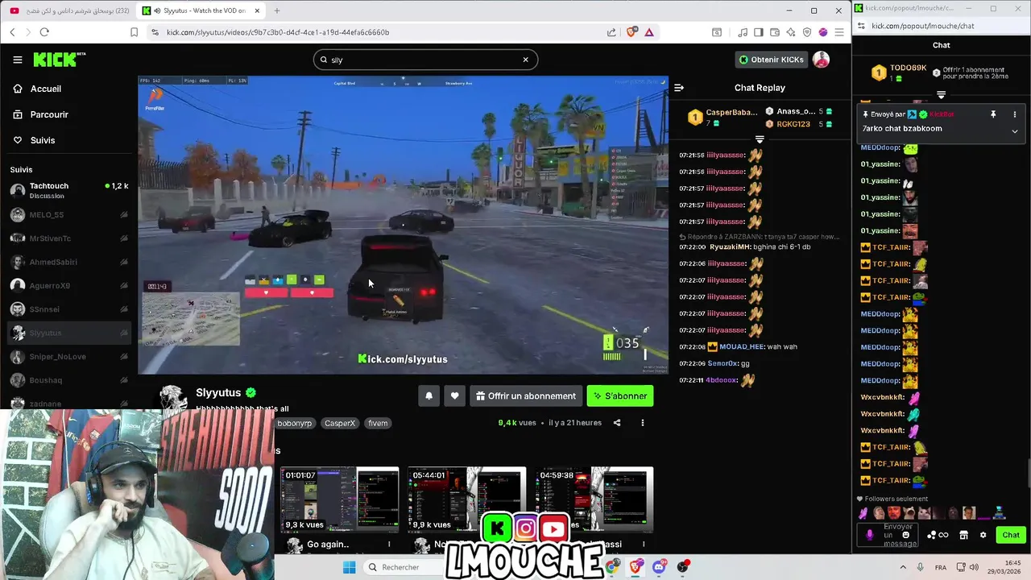
Task: Toggle the browser sidebar panel
Action: tap(759, 32)
